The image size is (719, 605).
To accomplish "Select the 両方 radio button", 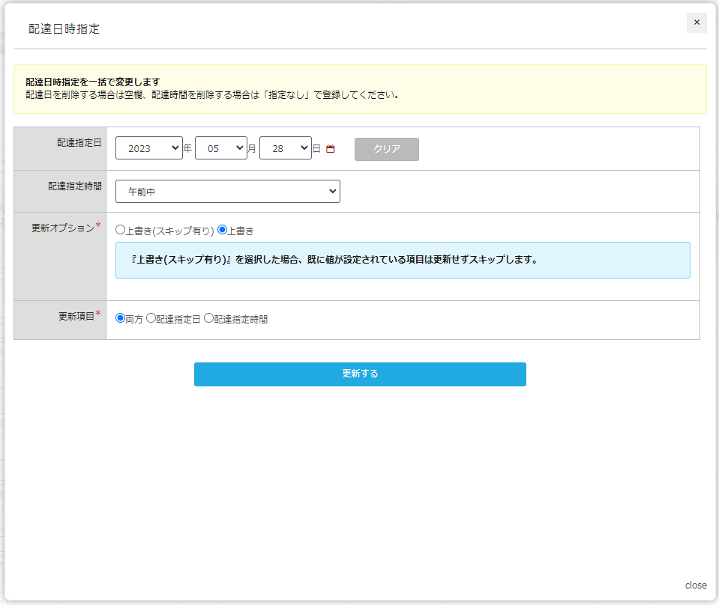I will 121,318.
